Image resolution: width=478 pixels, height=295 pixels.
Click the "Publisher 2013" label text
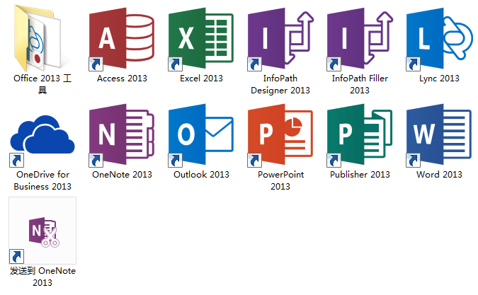[x=360, y=175]
